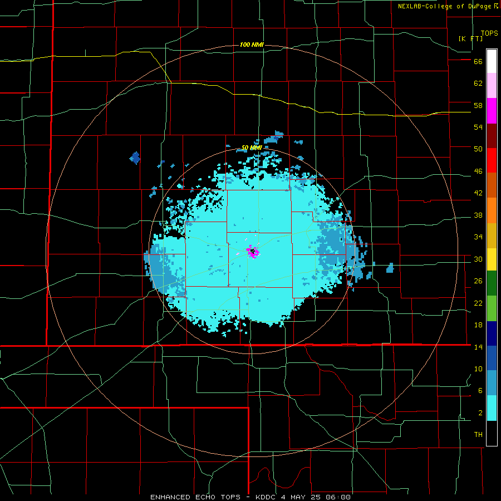Click the 22 value on legend scale

click(478, 303)
